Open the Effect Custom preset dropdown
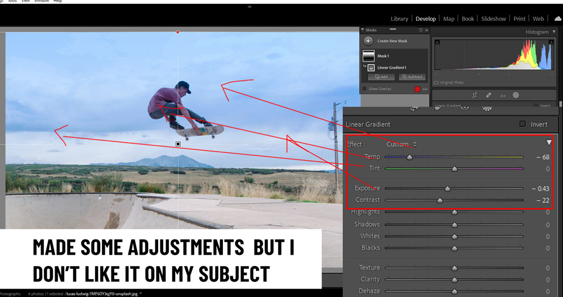 point(401,144)
